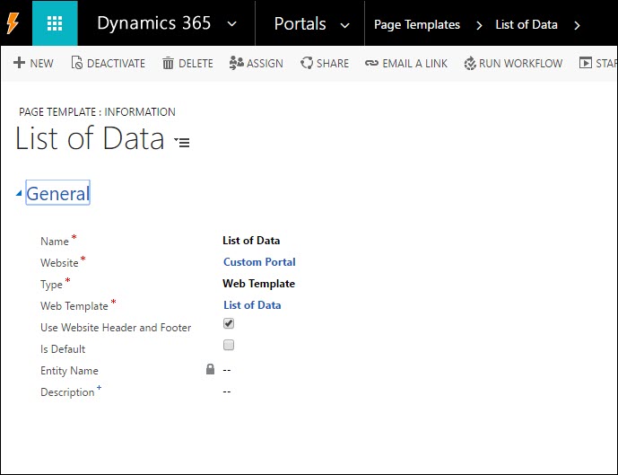
Task: Click the Delete trash can icon
Action: click(168, 63)
